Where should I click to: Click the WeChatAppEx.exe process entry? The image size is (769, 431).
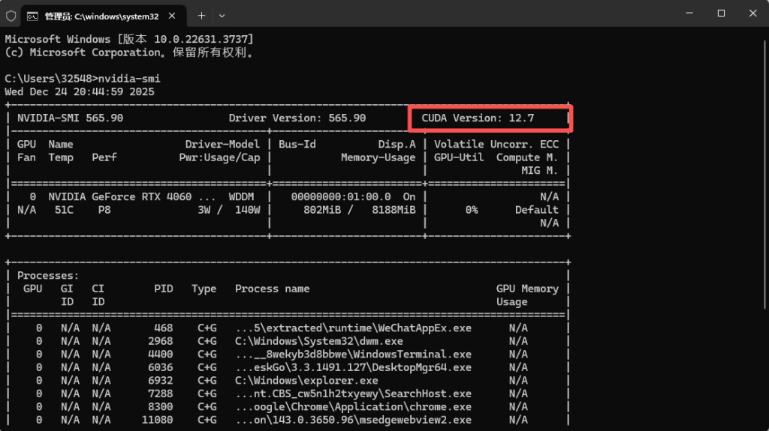click(x=353, y=328)
